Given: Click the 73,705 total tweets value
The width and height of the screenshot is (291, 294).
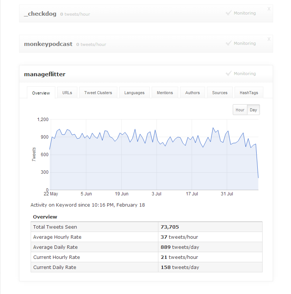Looking at the screenshot, I should [170, 227].
